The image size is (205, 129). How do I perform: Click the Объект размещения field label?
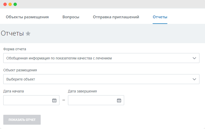tap(20, 70)
